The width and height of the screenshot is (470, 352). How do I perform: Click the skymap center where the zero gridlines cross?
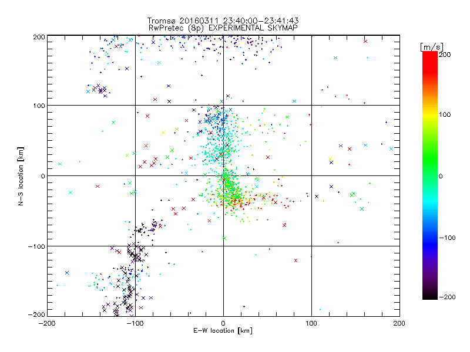point(223,175)
